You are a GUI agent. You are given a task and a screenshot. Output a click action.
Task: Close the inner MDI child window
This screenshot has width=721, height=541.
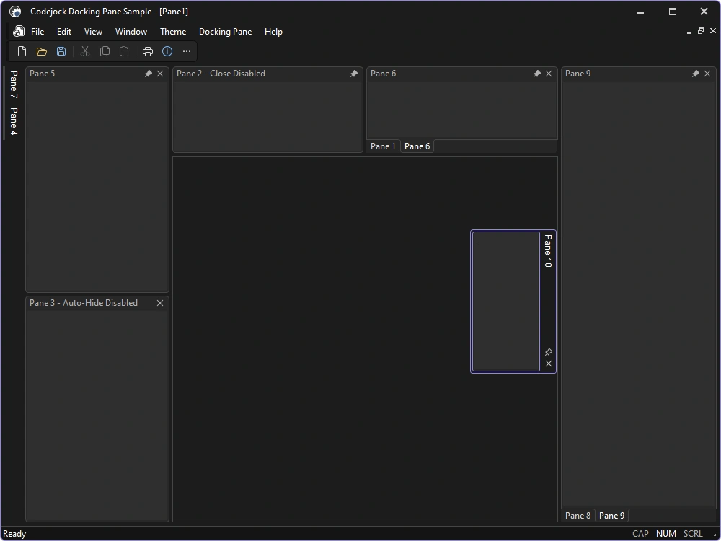713,31
